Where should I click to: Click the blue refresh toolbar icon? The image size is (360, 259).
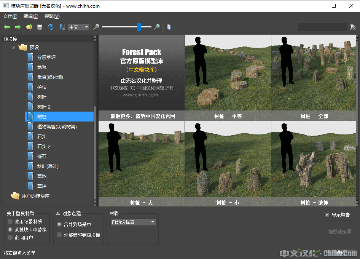(51, 27)
